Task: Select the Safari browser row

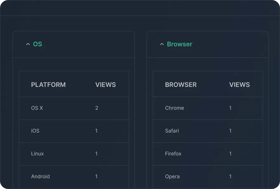Action: point(208,131)
